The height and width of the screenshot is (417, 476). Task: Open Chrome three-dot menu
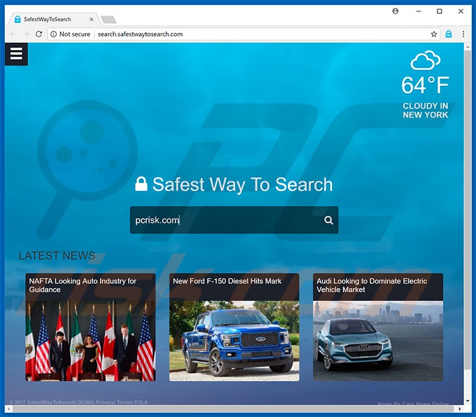(x=463, y=34)
